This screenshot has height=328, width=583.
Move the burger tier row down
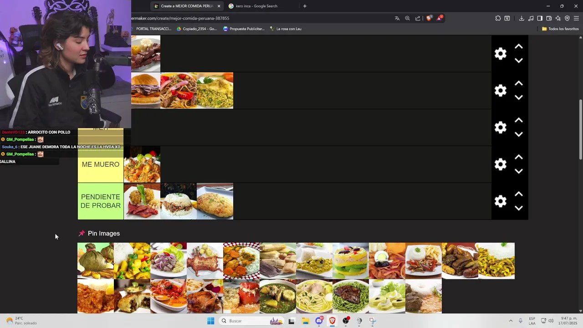coord(518,97)
